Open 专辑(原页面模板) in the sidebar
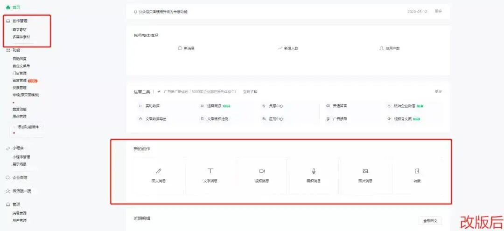 pyautogui.click(x=26, y=95)
